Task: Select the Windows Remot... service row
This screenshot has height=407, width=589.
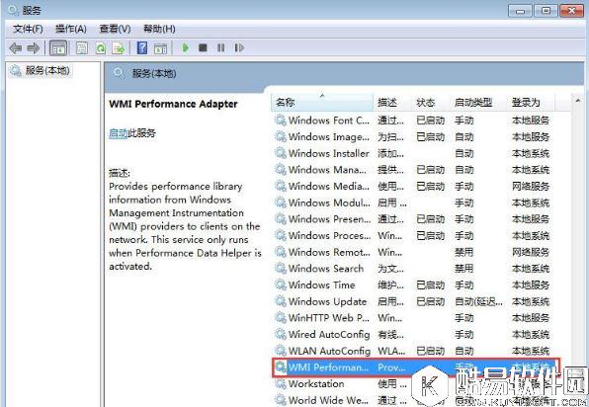Action: 413,252
